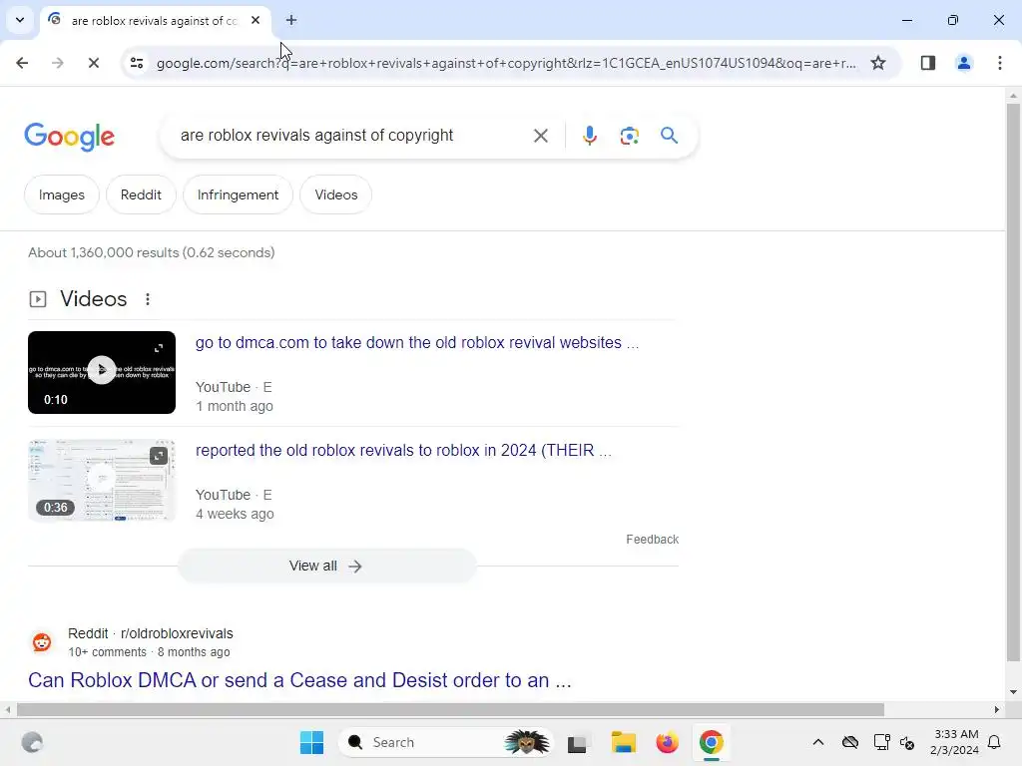
Task: Click View all videos button
Action: [326, 566]
